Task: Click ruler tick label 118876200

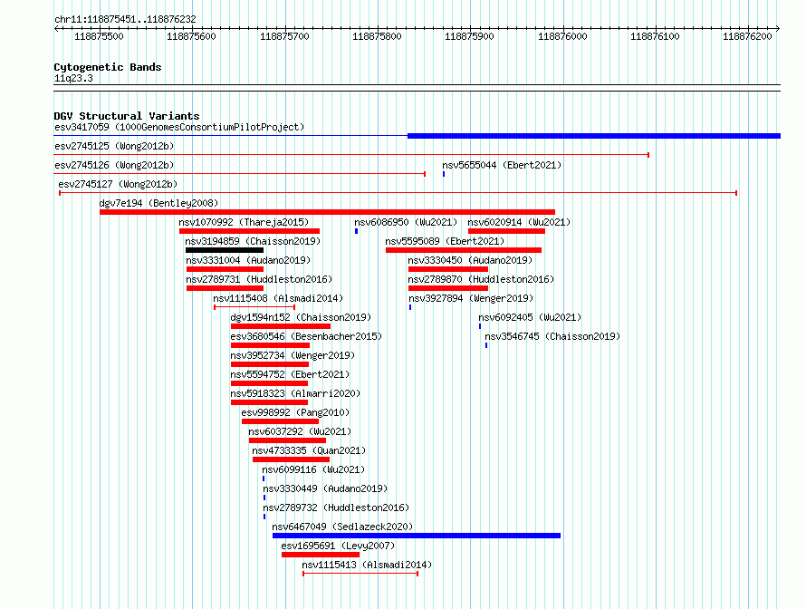Action: [x=747, y=36]
